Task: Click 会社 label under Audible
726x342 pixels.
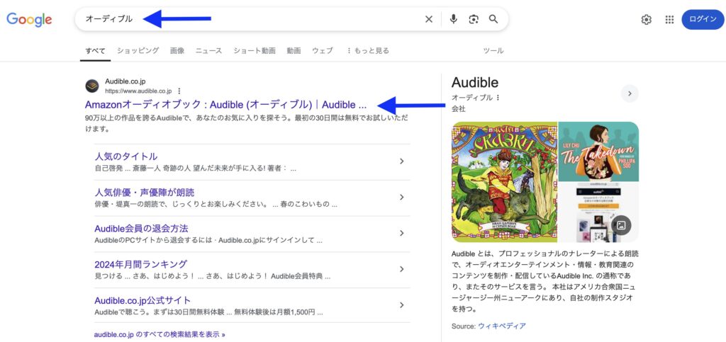Action: pyautogui.click(x=459, y=109)
